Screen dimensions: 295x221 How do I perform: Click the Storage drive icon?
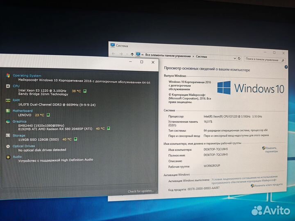8,135
